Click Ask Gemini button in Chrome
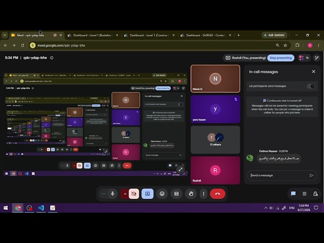This screenshot has height=243, width=324. (x=274, y=35)
